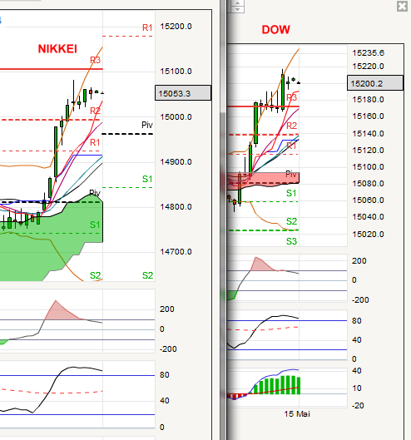Select the DOW chart title
Screen dimensions: 411x440
coord(275,29)
